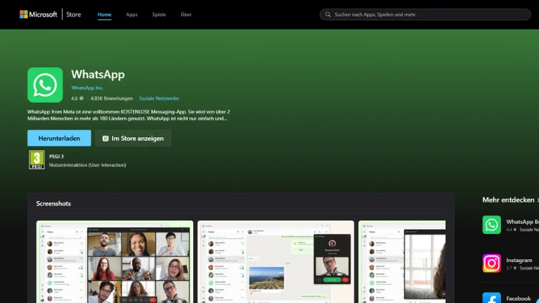Expand the Mehr entdecken section
The image size is (539, 303).
[x=510, y=200]
